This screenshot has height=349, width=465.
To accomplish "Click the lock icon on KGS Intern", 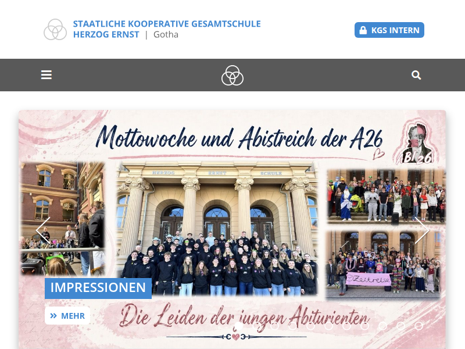I will [363, 30].
